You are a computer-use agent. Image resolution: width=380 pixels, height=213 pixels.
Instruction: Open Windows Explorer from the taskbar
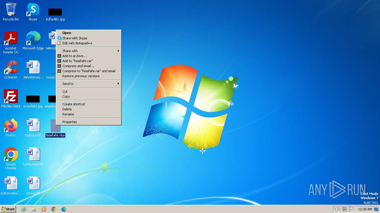point(34,209)
